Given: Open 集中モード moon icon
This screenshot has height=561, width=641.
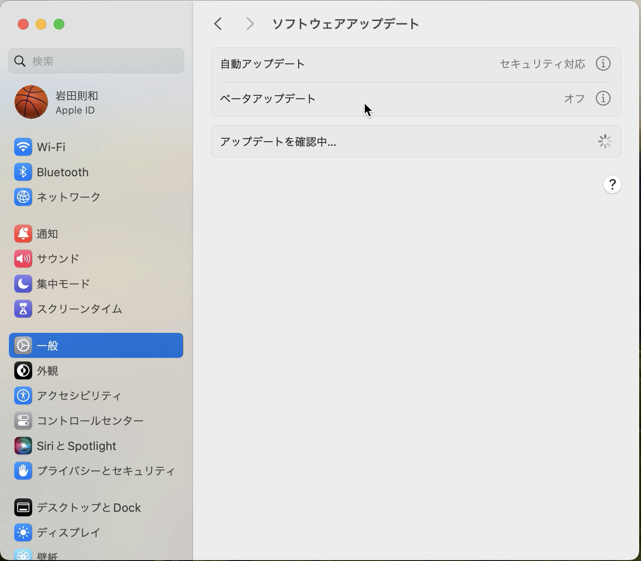Looking at the screenshot, I should (23, 284).
